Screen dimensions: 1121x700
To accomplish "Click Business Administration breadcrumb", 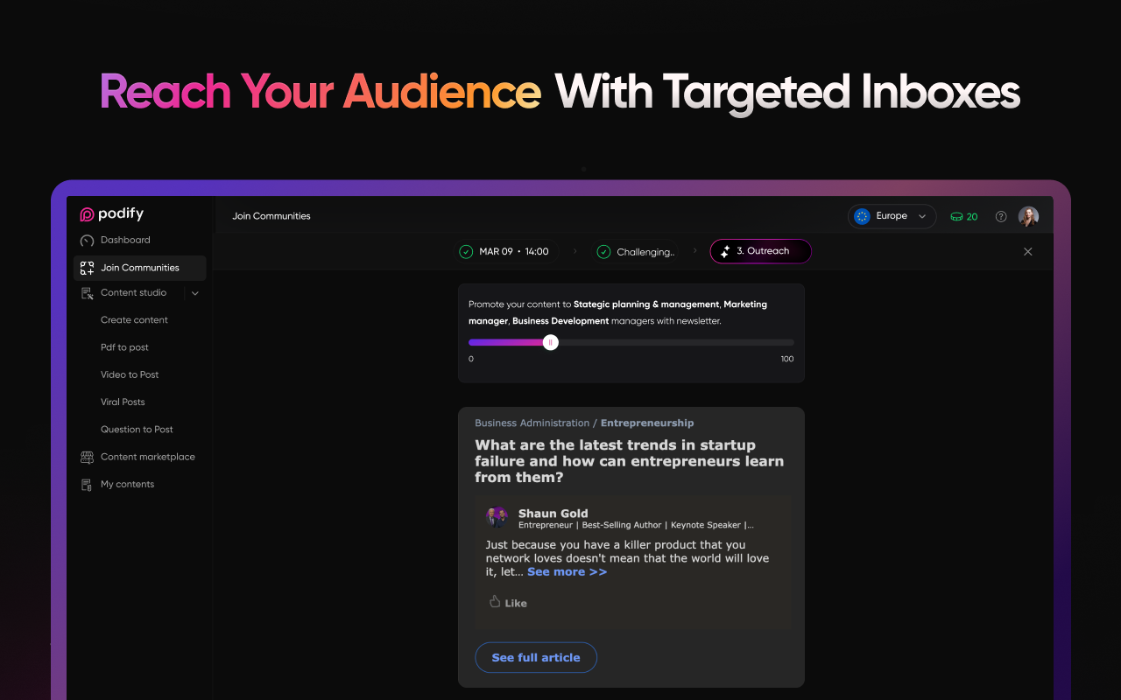I will [532, 423].
